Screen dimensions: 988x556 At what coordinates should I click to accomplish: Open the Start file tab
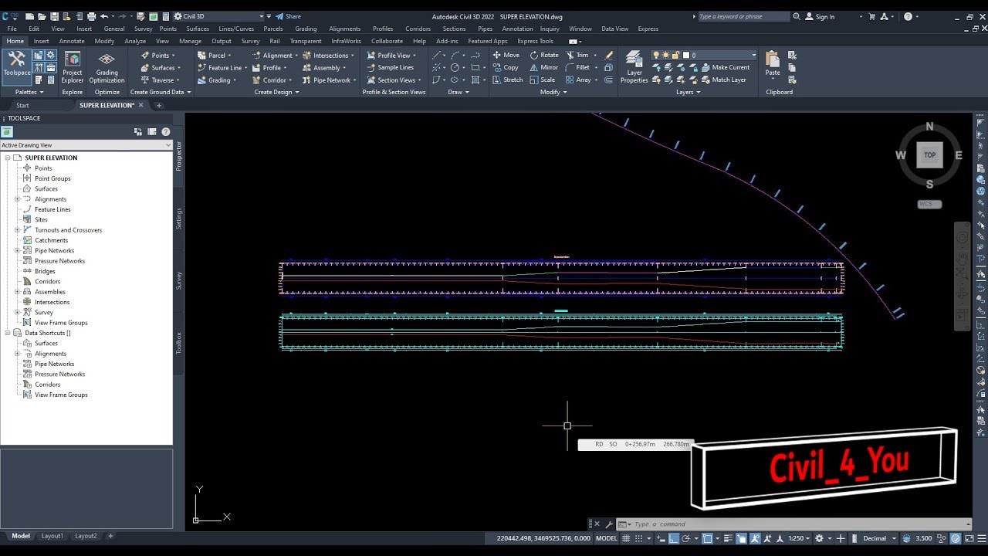click(22, 105)
